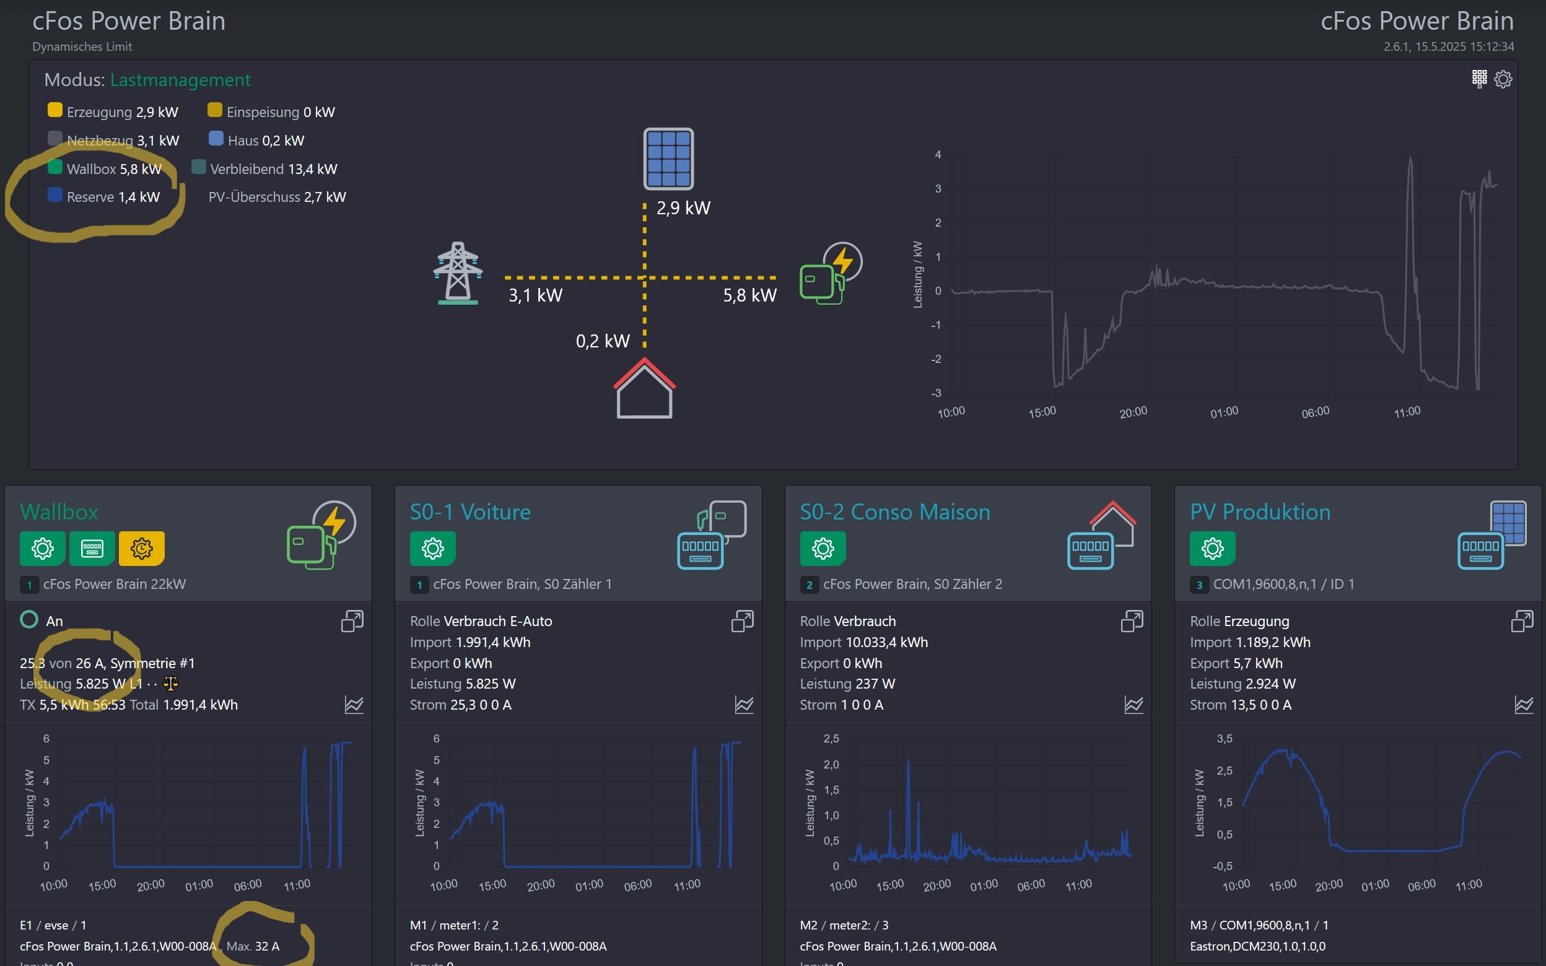Show S0-1 Voiture chart icon
The width and height of the screenshot is (1546, 966).
coord(745,705)
